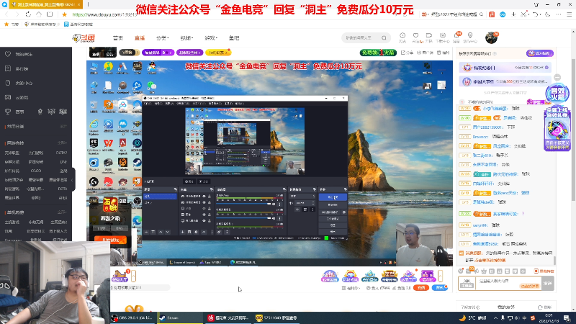Switch to Steam in the taskbar
This screenshot has height=324, width=576.
tap(180, 318)
